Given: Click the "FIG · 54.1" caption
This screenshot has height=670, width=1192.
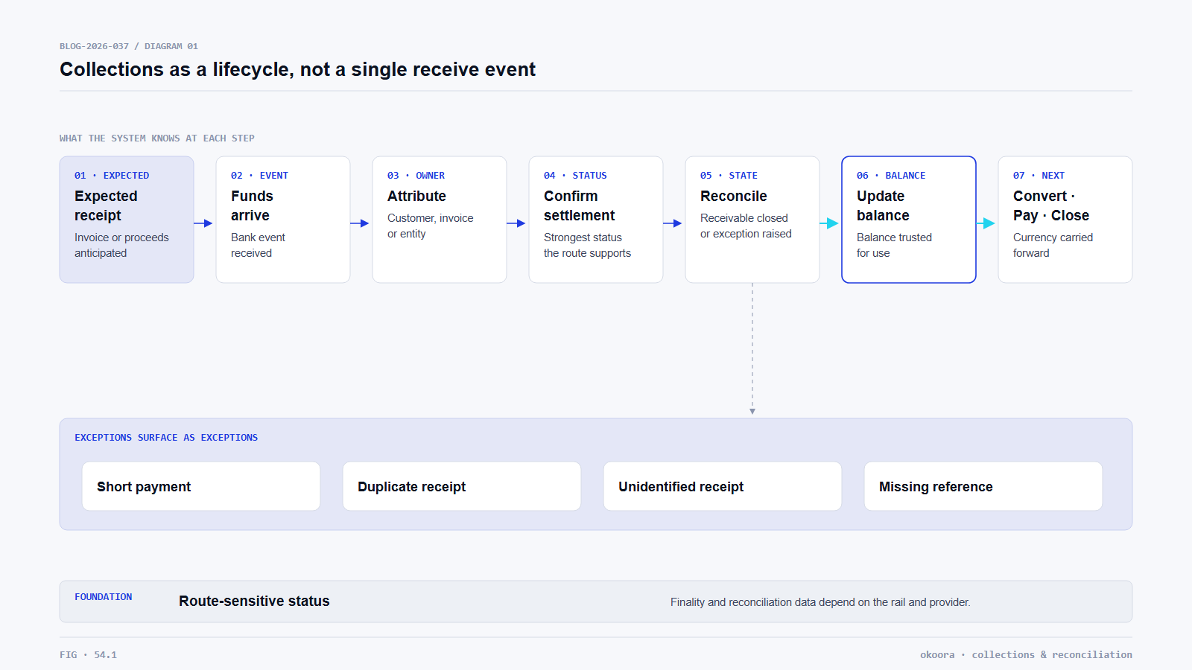Looking at the screenshot, I should tap(88, 655).
